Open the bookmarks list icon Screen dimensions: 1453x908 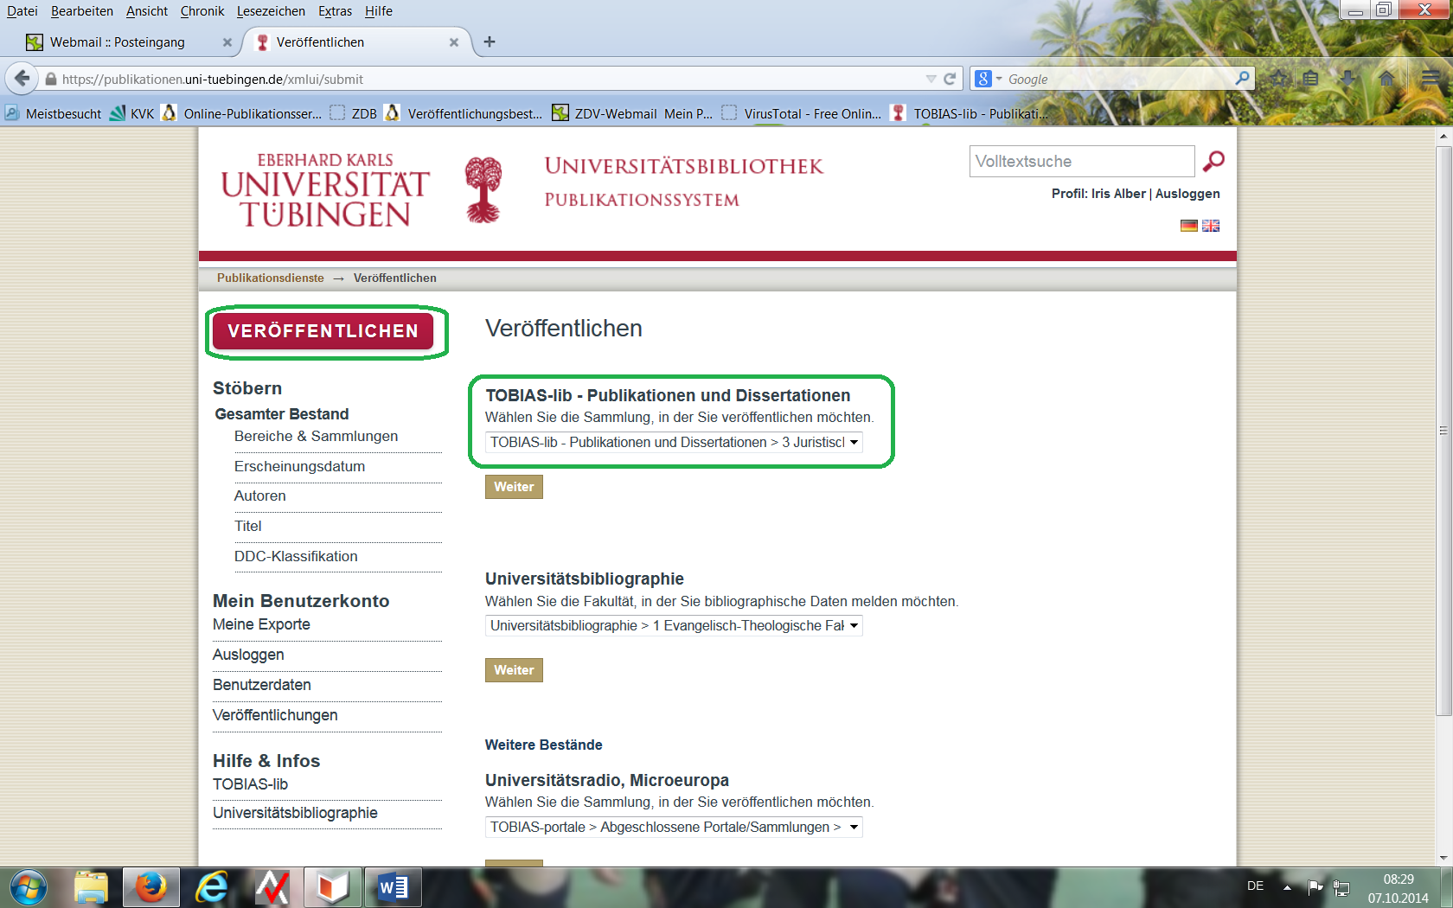1311,79
